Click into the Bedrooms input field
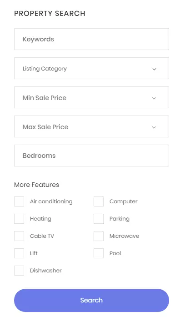180x317 pixels. pyautogui.click(x=91, y=156)
